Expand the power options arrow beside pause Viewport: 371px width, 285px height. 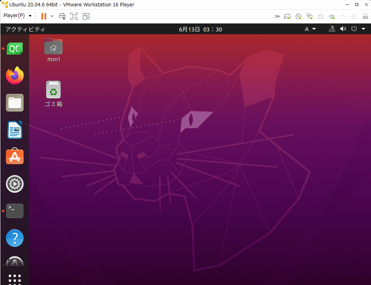coord(52,16)
